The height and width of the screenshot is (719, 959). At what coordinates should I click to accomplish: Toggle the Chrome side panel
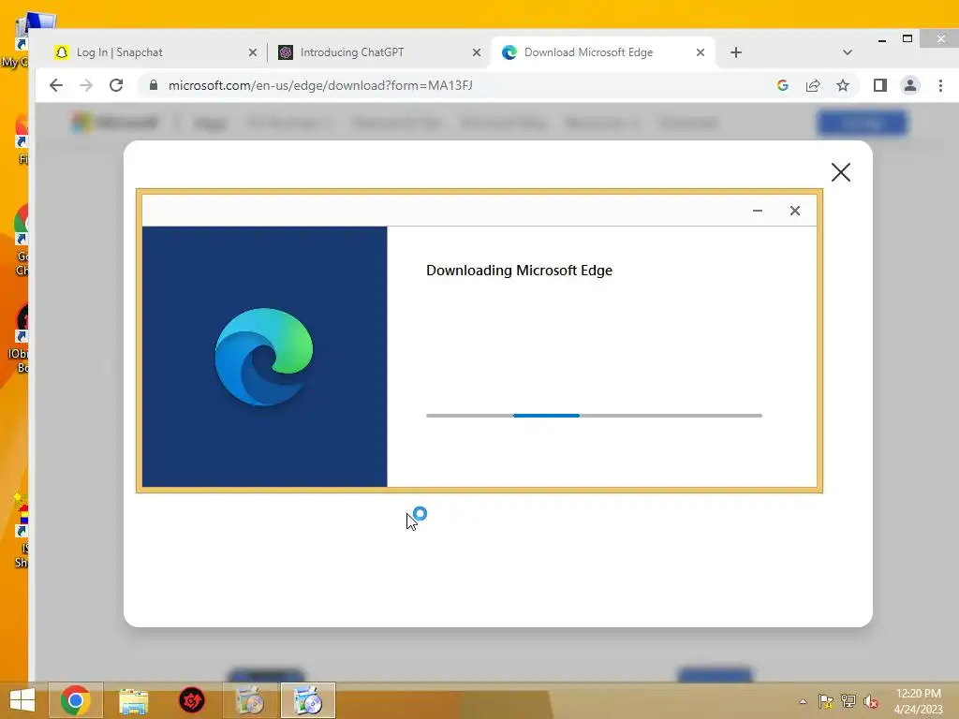[x=880, y=85]
